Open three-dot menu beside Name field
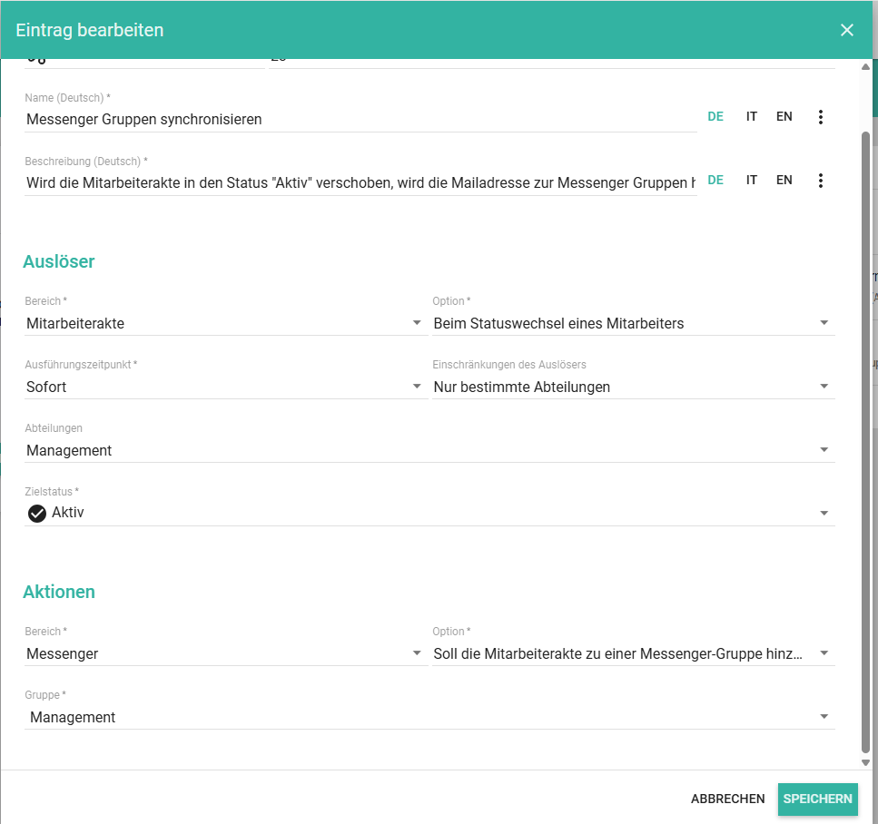 [821, 117]
